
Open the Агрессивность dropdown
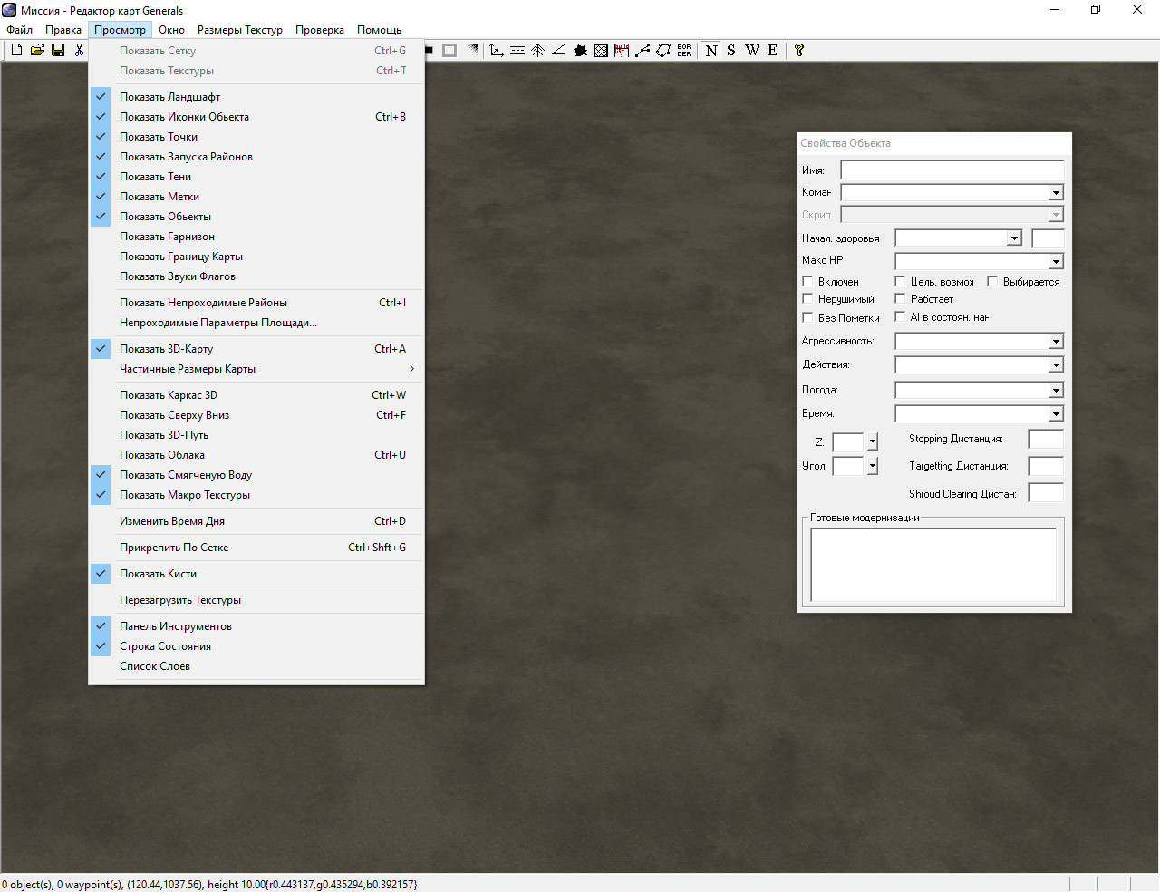pyautogui.click(x=1056, y=342)
